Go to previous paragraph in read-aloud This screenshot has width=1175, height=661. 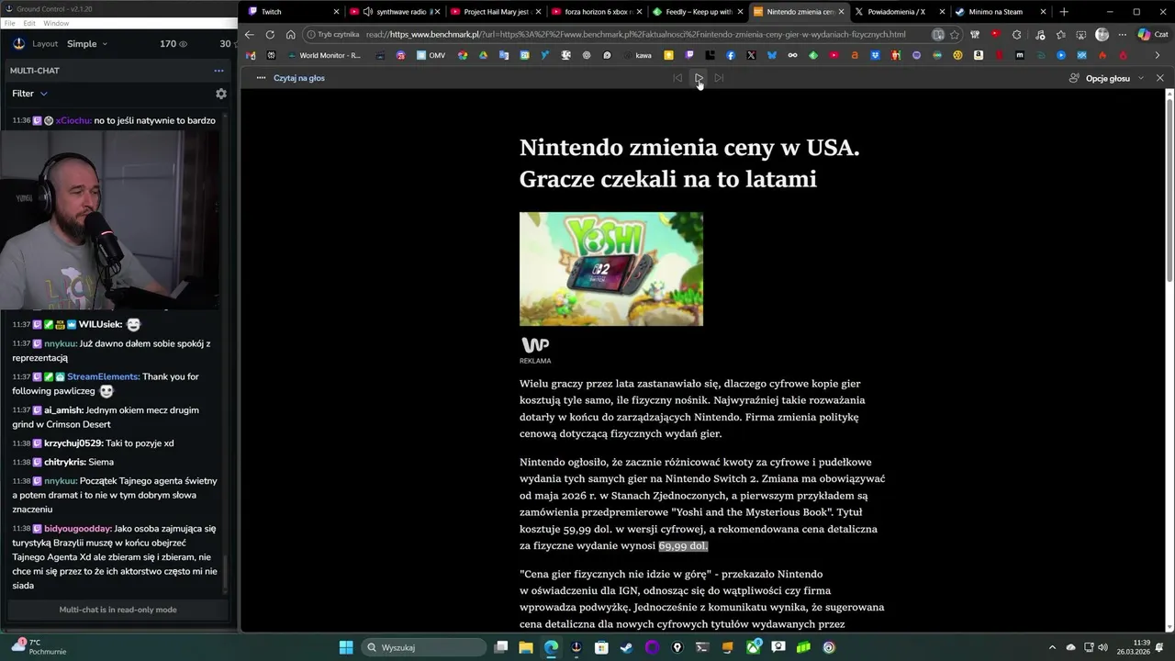[x=677, y=78]
